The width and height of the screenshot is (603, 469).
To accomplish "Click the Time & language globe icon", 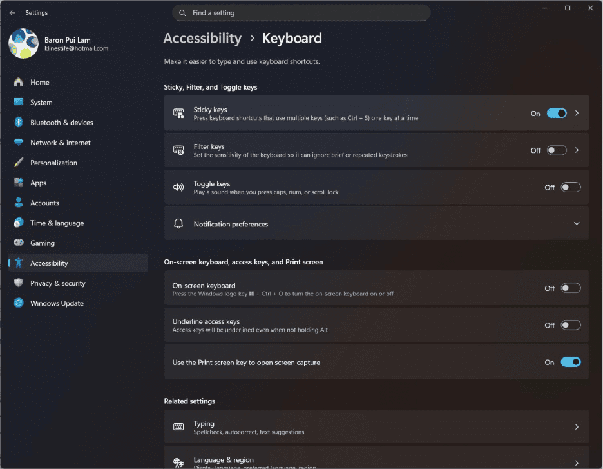I will (x=19, y=223).
